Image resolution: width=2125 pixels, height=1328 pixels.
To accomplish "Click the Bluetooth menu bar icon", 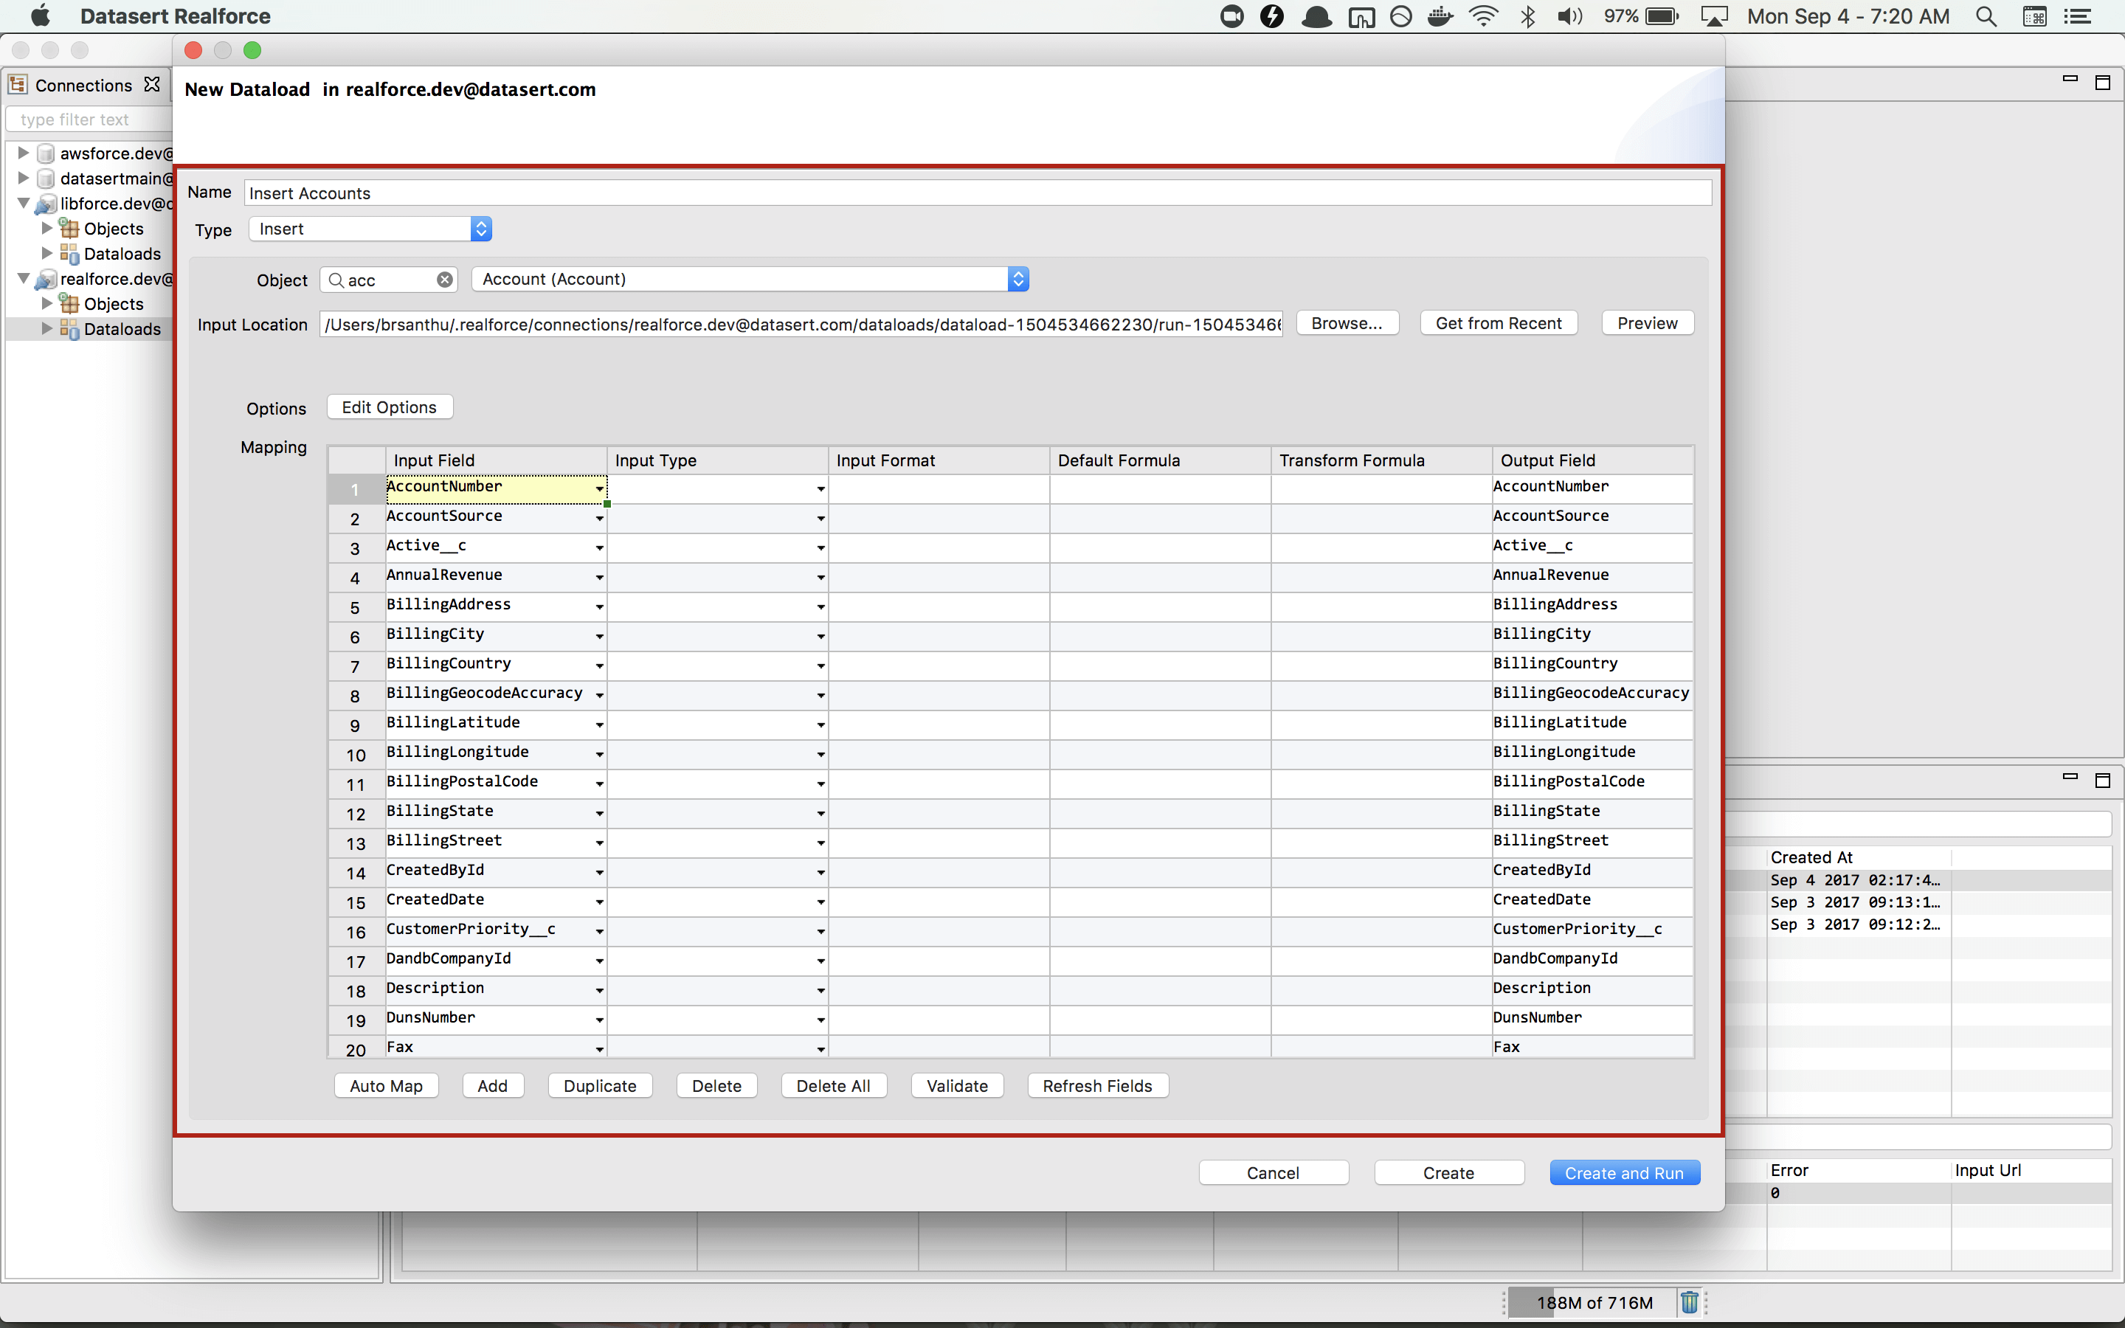I will 1528,15.
